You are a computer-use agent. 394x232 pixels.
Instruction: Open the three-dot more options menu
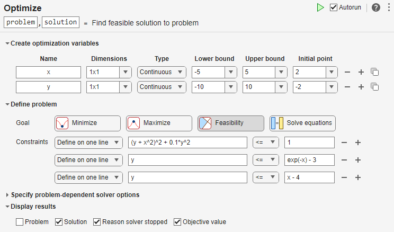click(388, 7)
